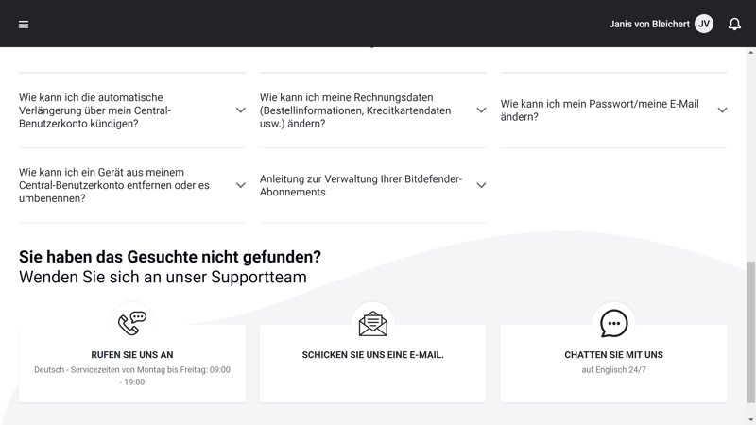
Task: Open the Janis von Bleichert account menu
Action: 649,25
